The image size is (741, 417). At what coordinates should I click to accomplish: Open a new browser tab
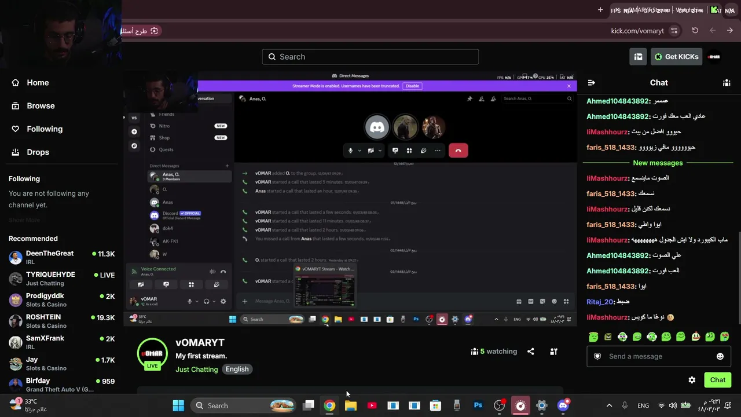click(x=600, y=10)
